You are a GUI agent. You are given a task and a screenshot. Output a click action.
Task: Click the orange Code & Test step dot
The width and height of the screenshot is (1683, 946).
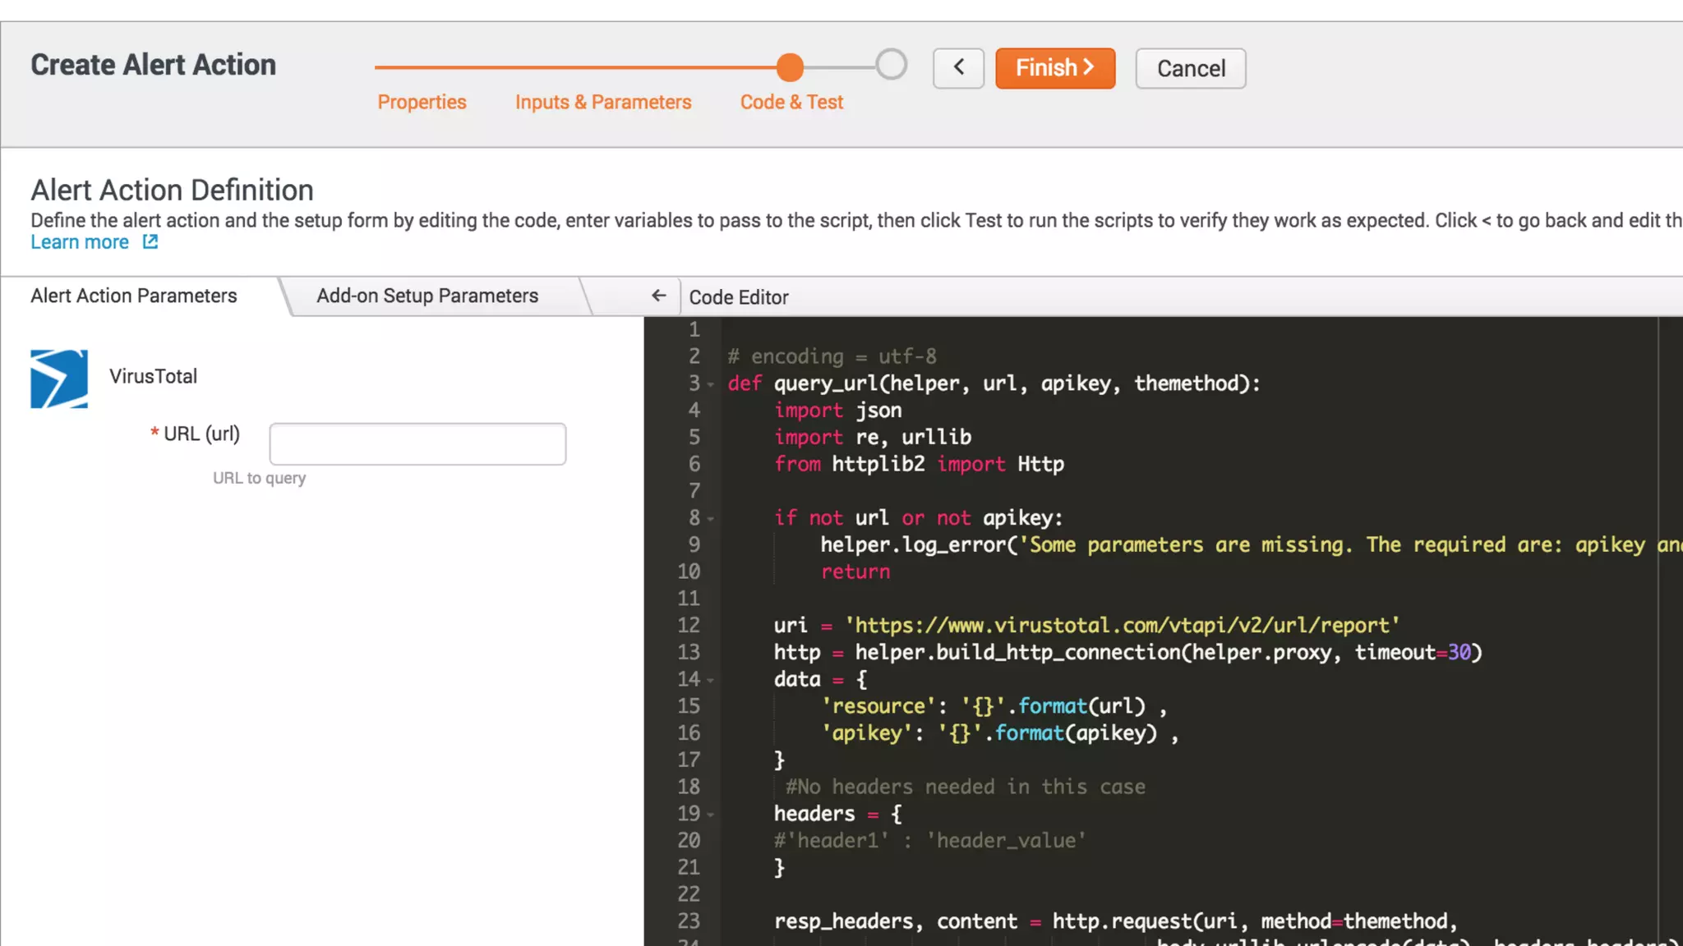(x=790, y=67)
